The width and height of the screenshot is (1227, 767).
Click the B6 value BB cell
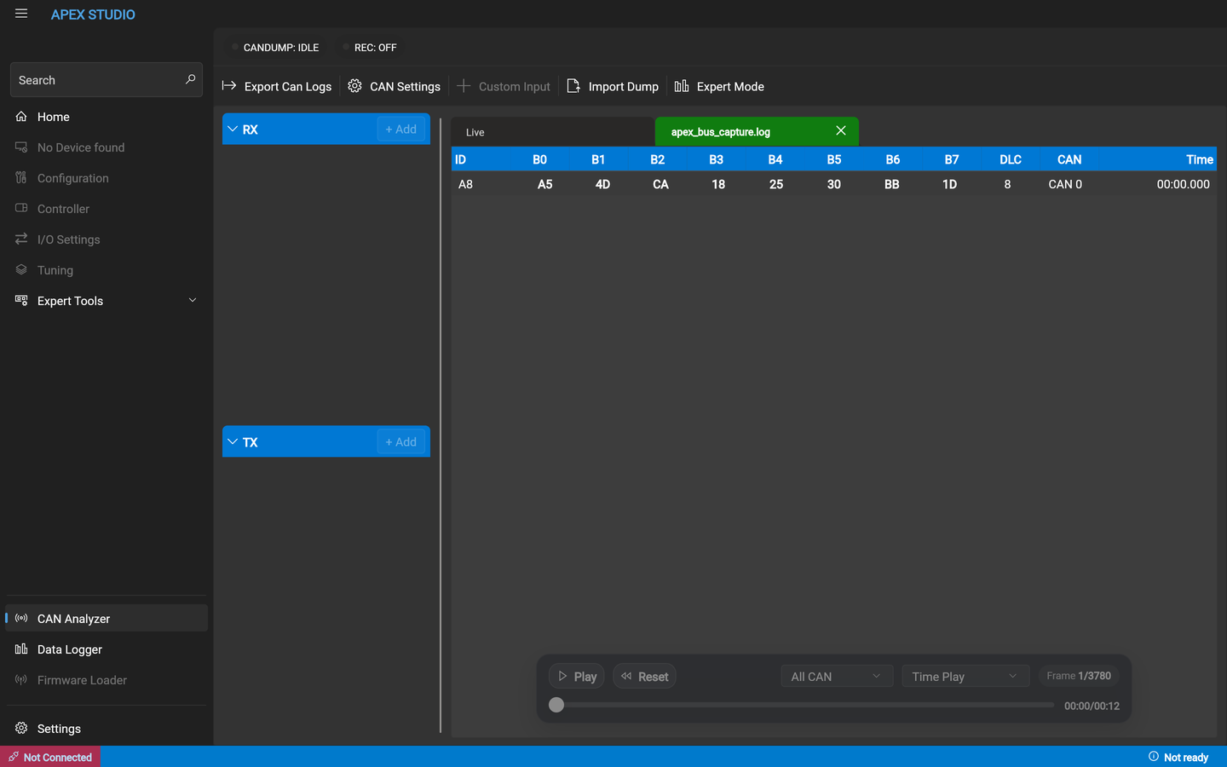point(892,184)
